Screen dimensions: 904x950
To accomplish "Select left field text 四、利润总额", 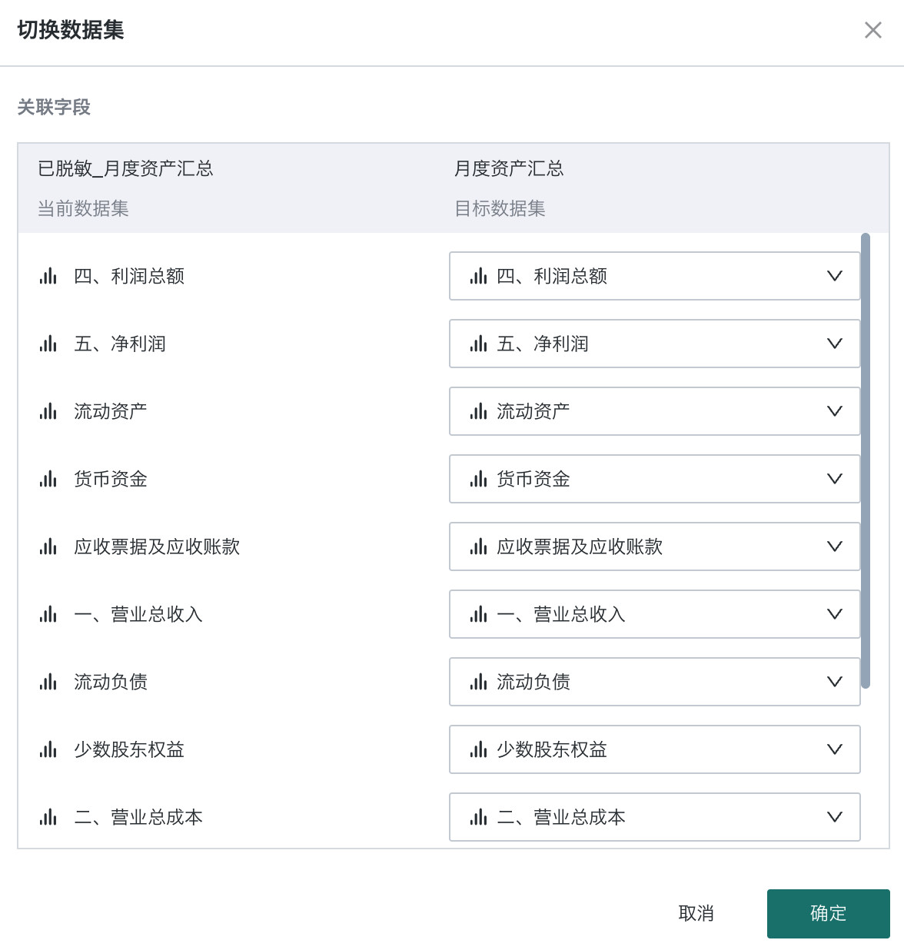I will click(129, 276).
